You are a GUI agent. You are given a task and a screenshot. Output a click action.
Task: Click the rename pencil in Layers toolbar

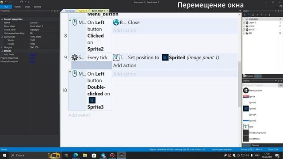[x=257, y=15]
